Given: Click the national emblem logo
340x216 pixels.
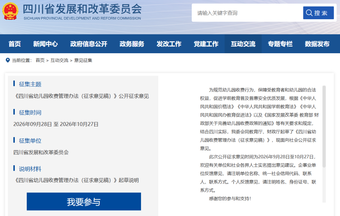Looking at the screenshot, I should [x=10, y=11].
